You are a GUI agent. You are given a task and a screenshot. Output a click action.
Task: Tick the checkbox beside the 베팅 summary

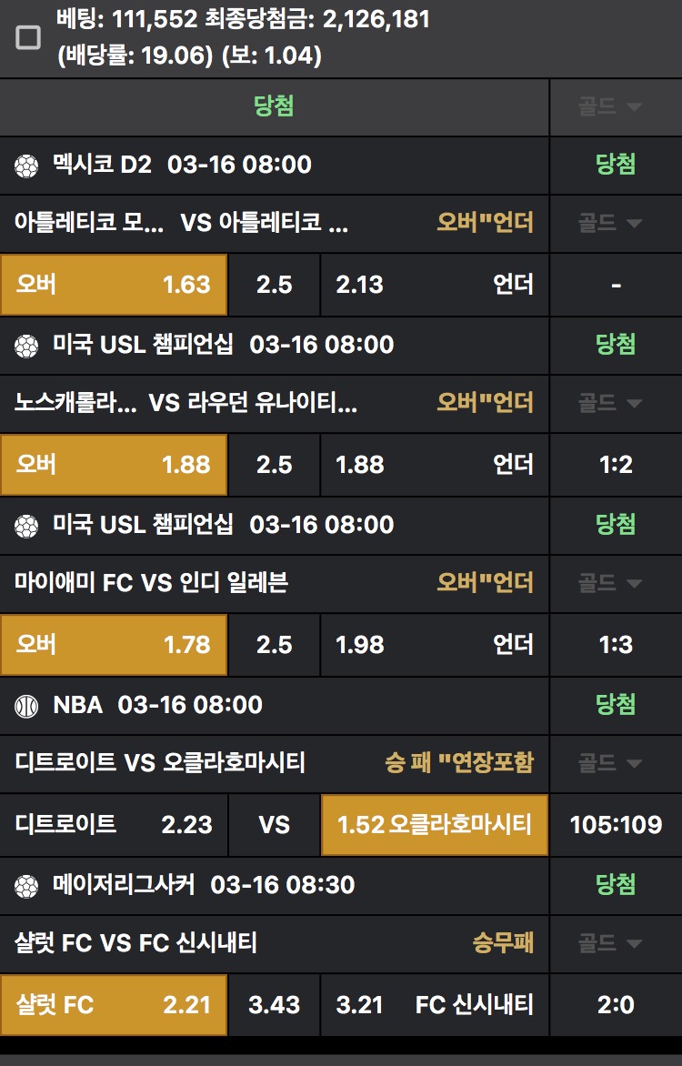tap(29, 37)
